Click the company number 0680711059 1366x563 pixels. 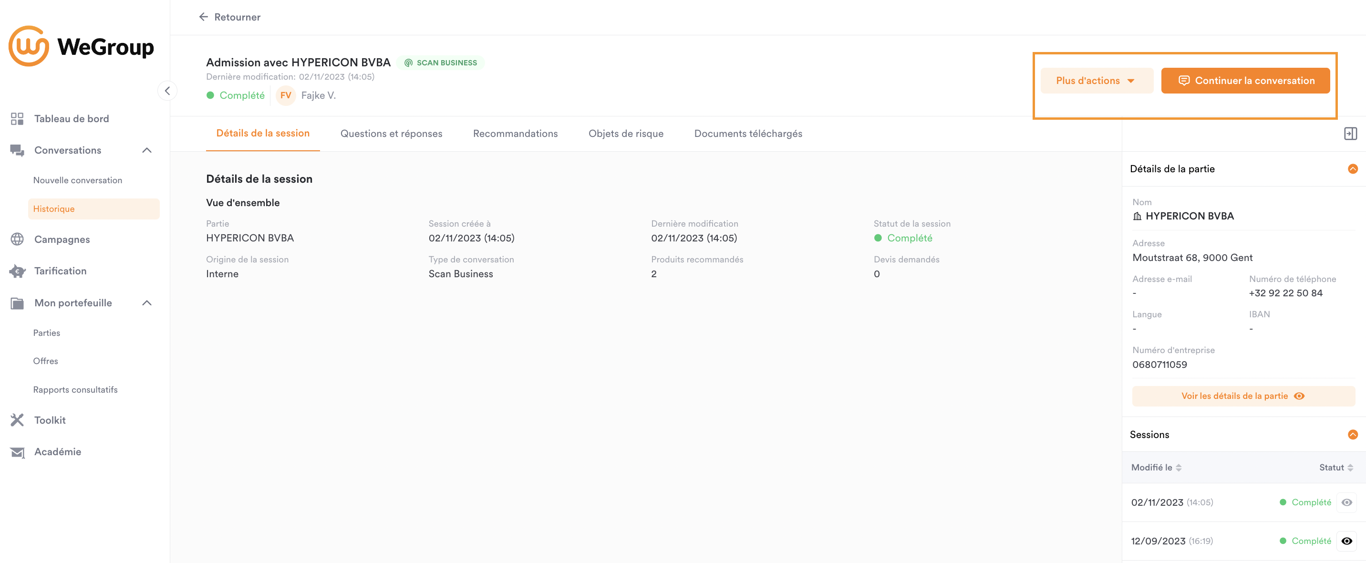point(1160,365)
